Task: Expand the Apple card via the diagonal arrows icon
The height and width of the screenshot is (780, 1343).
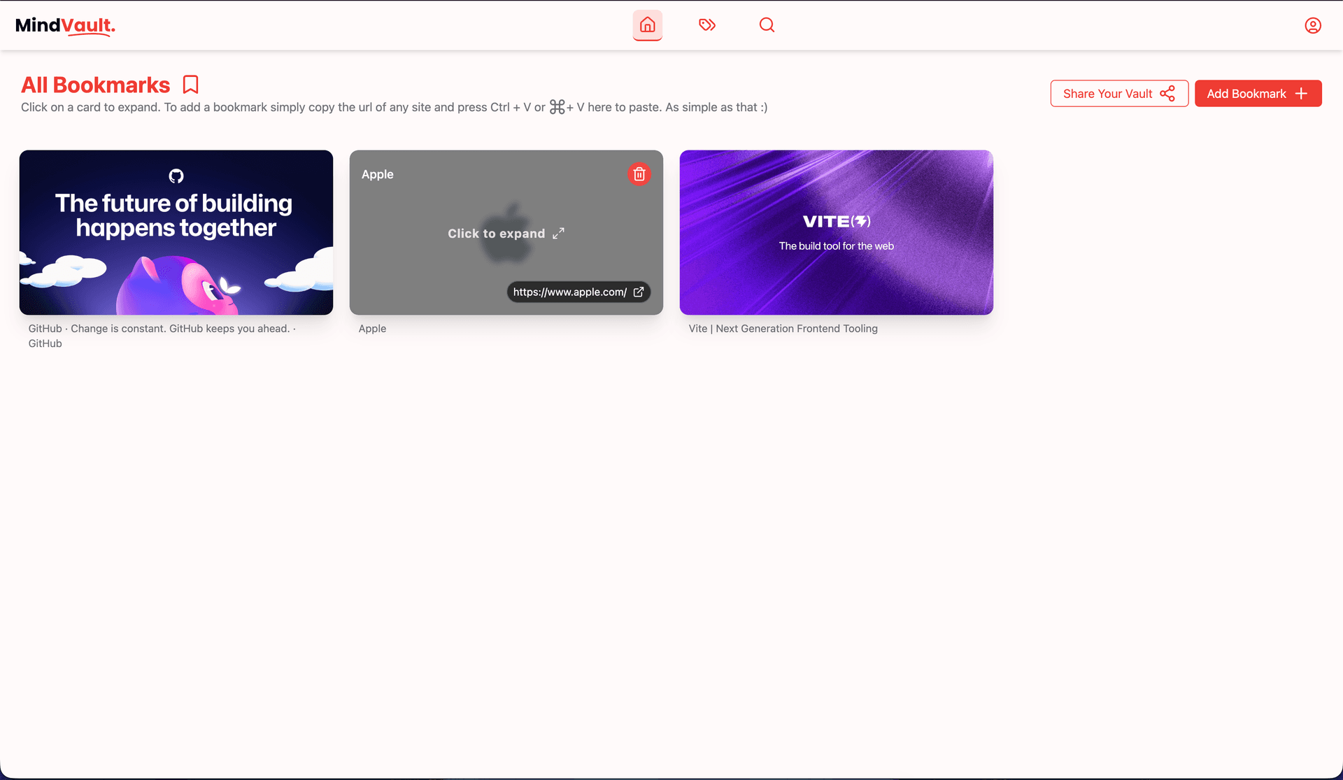Action: [557, 233]
